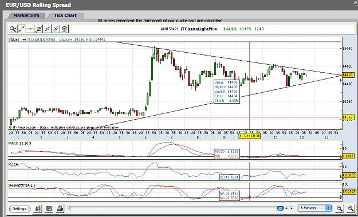This screenshot has width=358, height=217.
Task: Click the scroll right arrow
Action: click(292, 208)
